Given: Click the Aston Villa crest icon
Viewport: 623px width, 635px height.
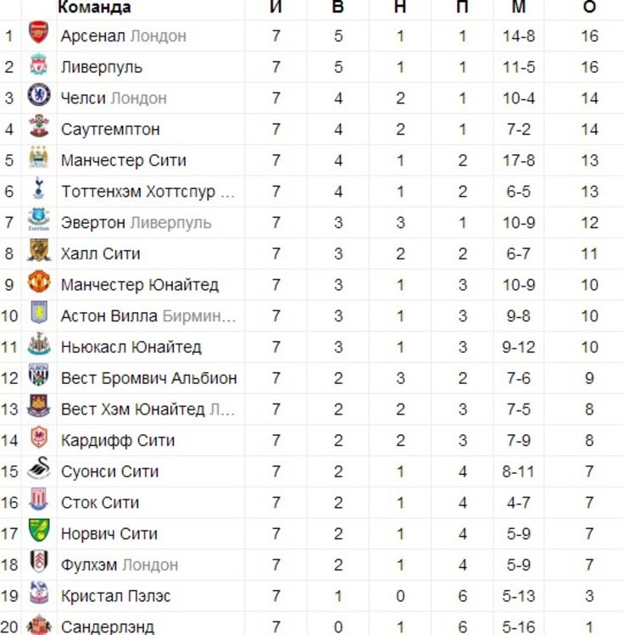Looking at the screenshot, I should click(x=39, y=312).
